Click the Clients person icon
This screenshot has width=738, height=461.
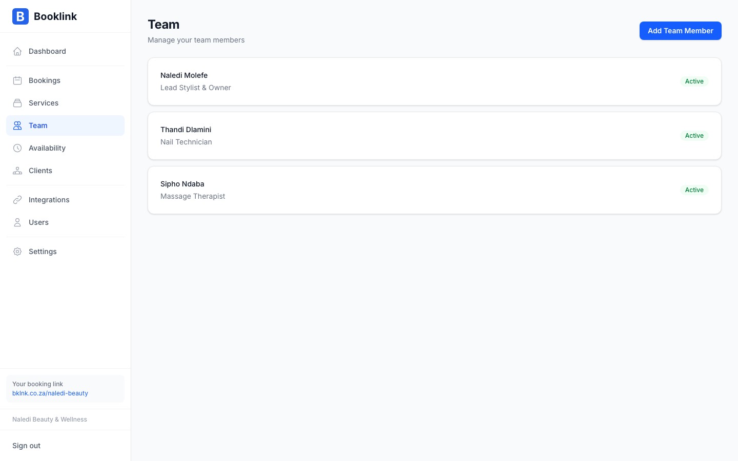17,171
